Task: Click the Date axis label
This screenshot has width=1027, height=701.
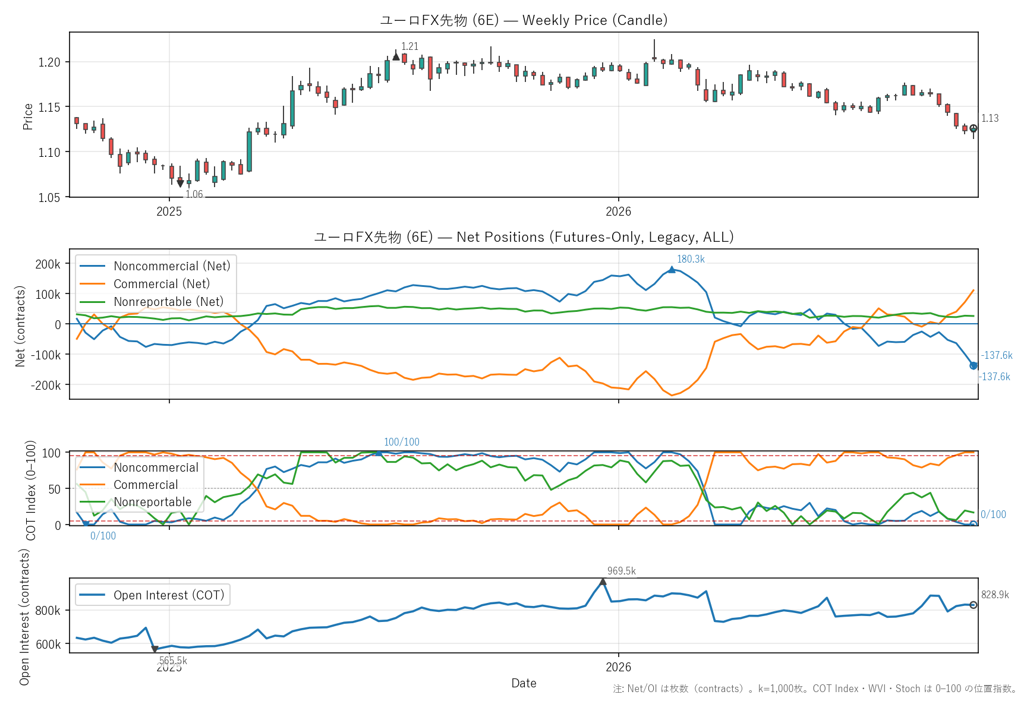Action: pos(524,683)
